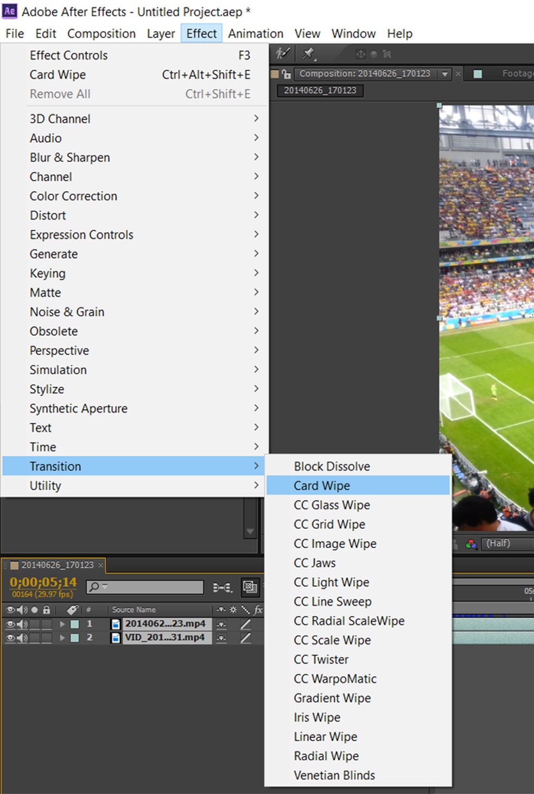This screenshot has width=534, height=794.
Task: Open the (Half) resolution dropdown
Action: [x=507, y=543]
